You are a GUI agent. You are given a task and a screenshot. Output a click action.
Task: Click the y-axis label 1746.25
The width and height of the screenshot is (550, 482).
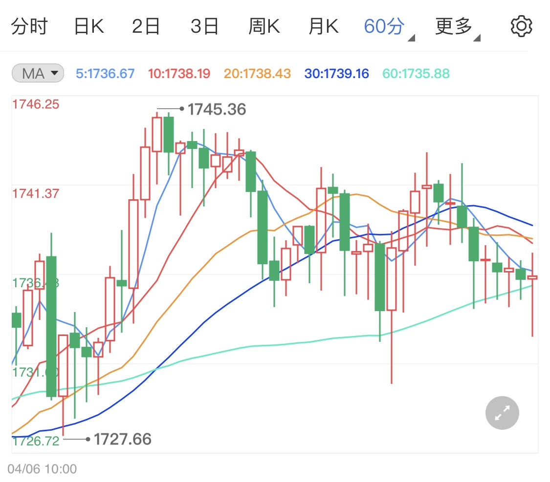[36, 104]
